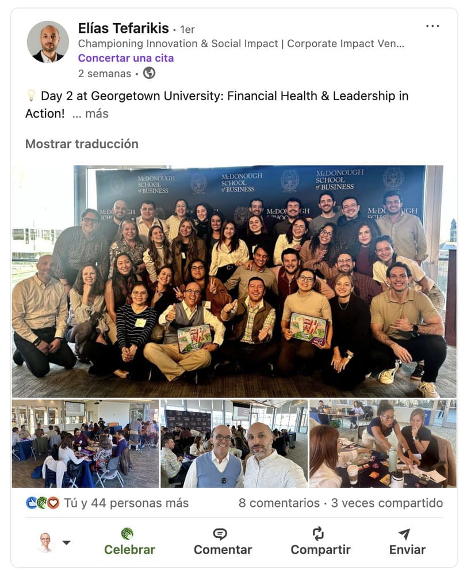This screenshot has width=471, height=576.
Task: Click the Enviar paper plane icon
Action: (x=404, y=534)
